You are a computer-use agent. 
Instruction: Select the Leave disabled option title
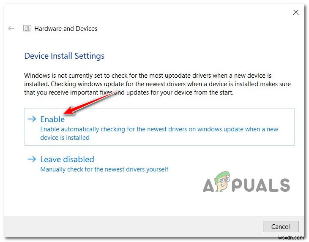[x=67, y=159]
